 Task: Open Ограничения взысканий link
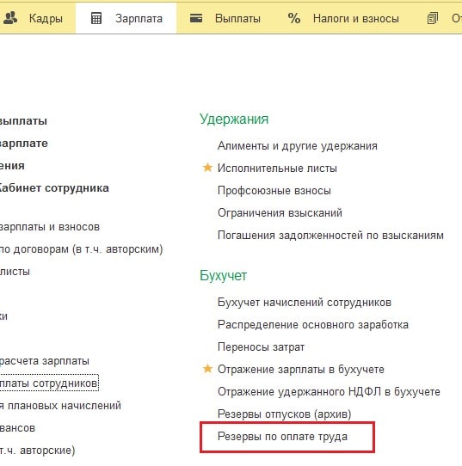point(280,212)
